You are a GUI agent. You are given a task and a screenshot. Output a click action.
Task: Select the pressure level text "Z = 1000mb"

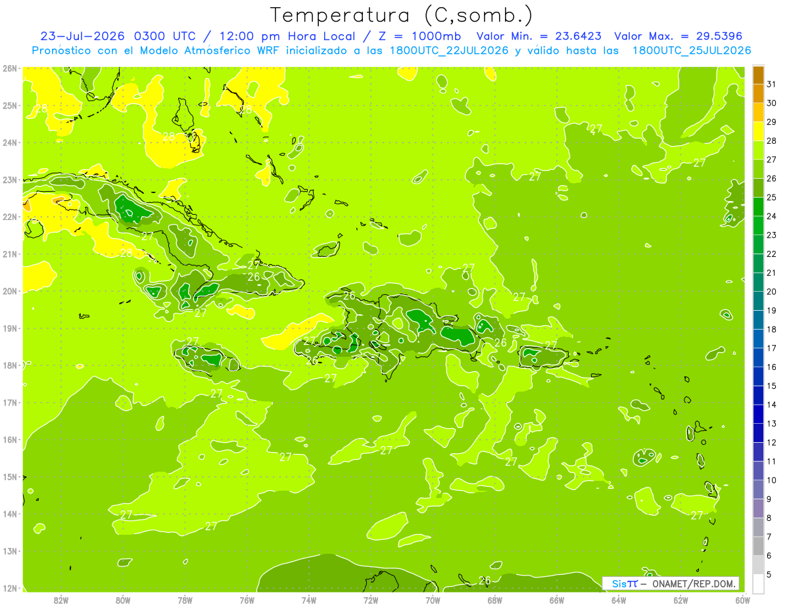419,36
